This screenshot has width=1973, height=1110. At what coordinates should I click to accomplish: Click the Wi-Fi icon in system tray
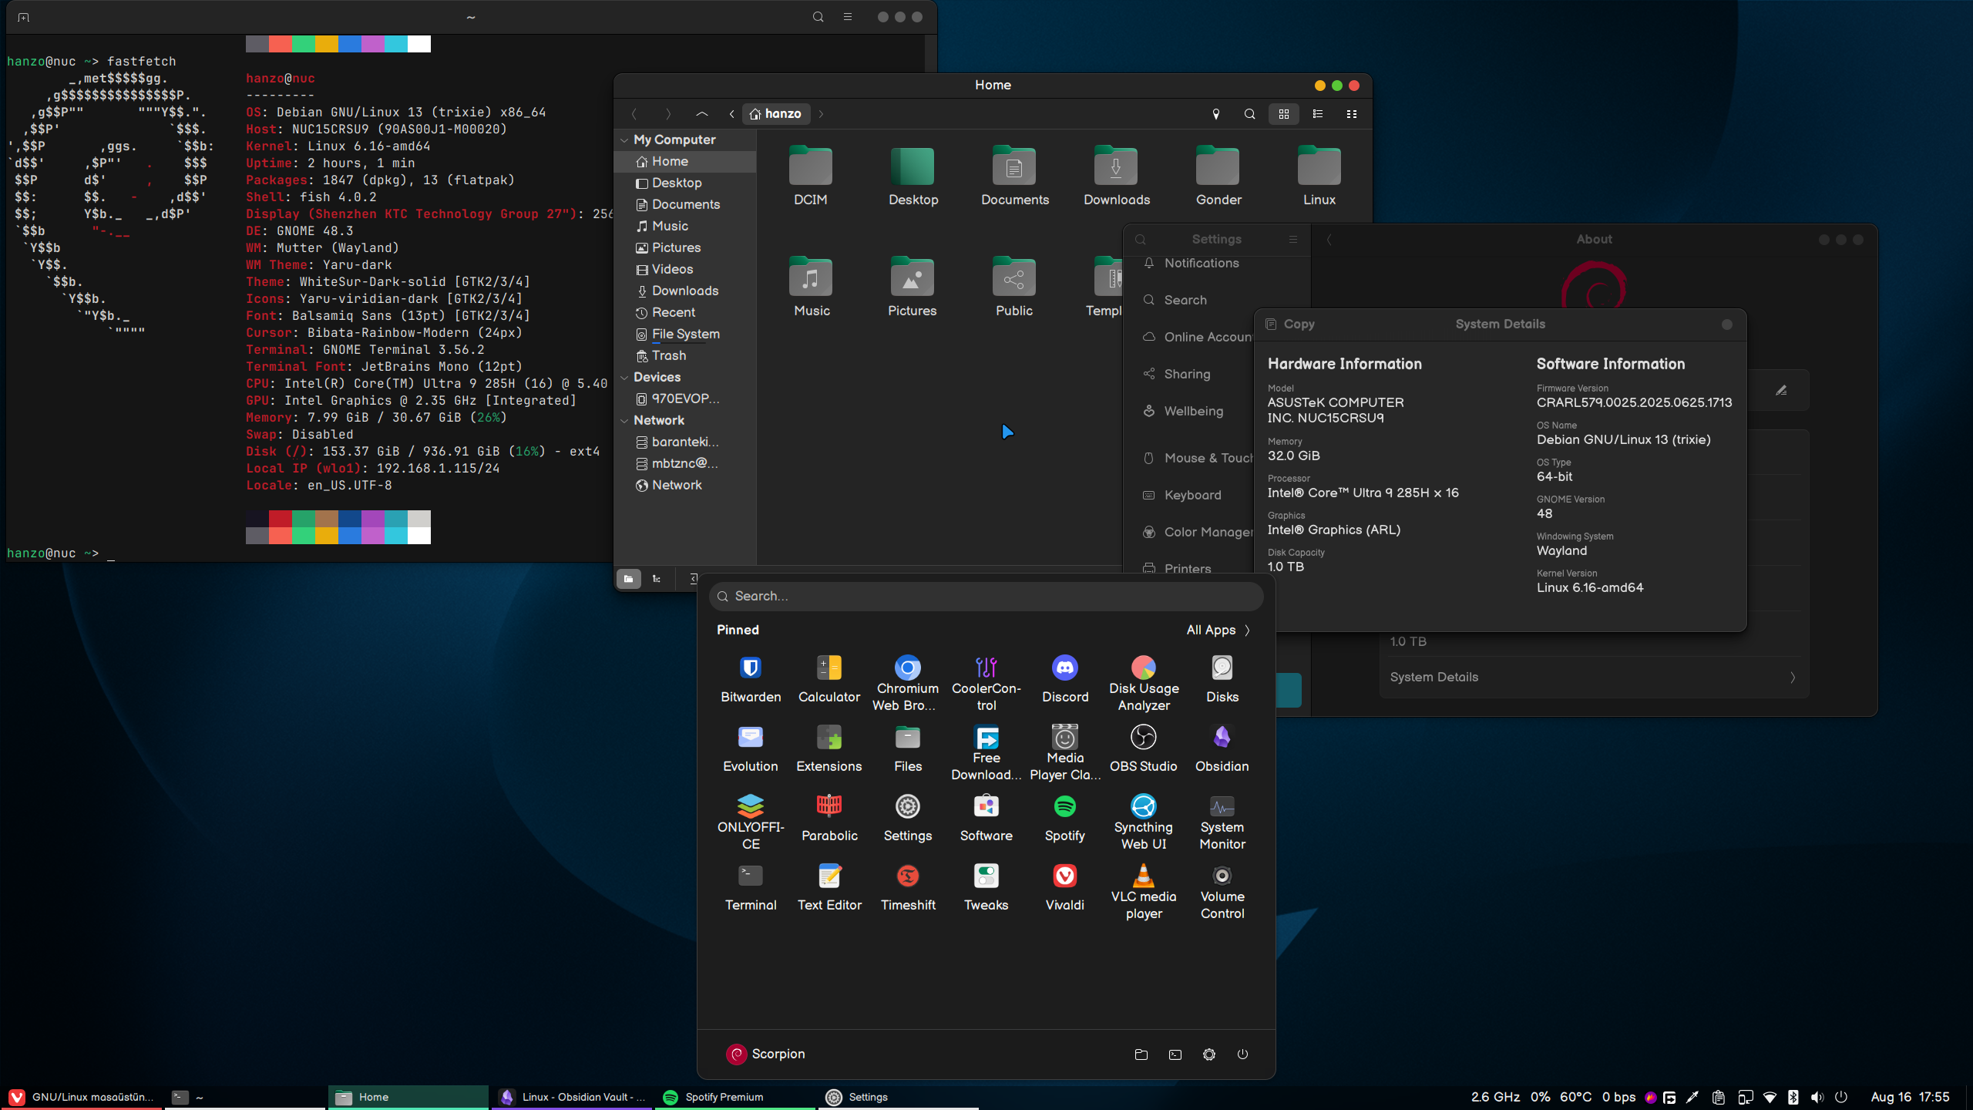(x=1770, y=1098)
